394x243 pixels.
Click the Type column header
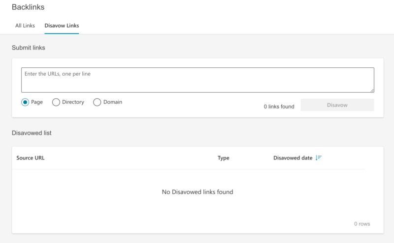224,158
